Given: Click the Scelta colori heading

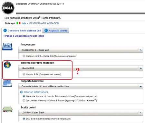Looking at the screenshot, I should [x=28, y=107].
